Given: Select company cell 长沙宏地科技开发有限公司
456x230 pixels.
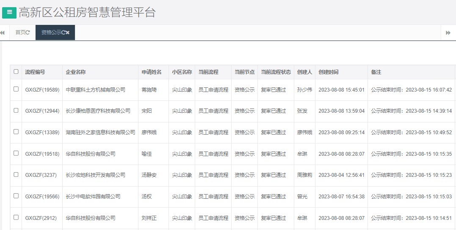Looking at the screenshot, I should click(95, 175).
